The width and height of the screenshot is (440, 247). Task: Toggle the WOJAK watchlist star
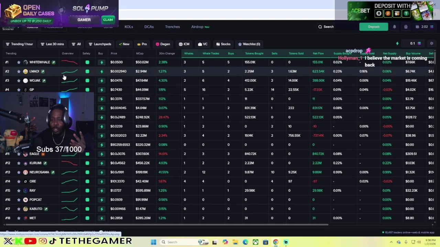coord(19,81)
